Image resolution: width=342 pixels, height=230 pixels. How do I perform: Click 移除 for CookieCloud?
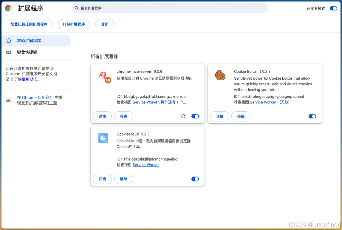pyautogui.click(x=124, y=179)
